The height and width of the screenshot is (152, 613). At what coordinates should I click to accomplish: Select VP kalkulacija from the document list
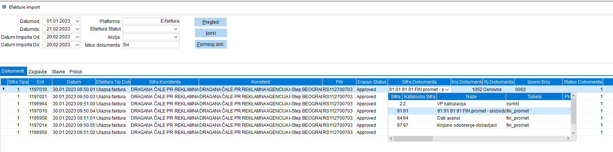[452, 104]
